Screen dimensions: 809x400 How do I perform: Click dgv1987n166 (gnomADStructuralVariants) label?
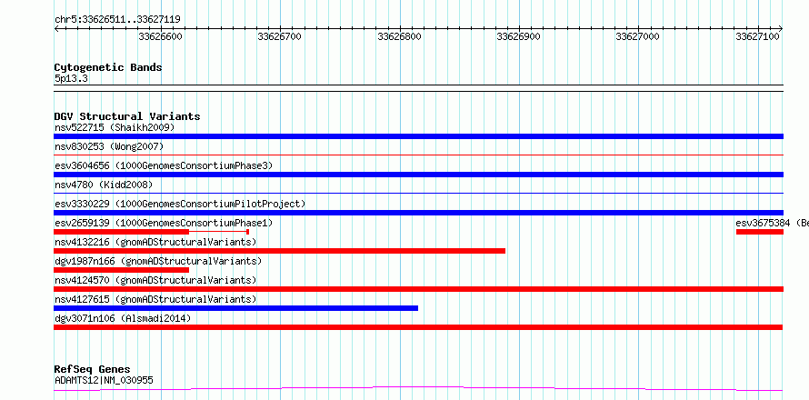tap(158, 261)
